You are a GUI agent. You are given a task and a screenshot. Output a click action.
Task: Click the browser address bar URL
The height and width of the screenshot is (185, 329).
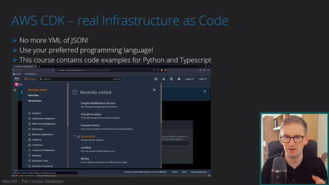pyautogui.click(x=84, y=70)
